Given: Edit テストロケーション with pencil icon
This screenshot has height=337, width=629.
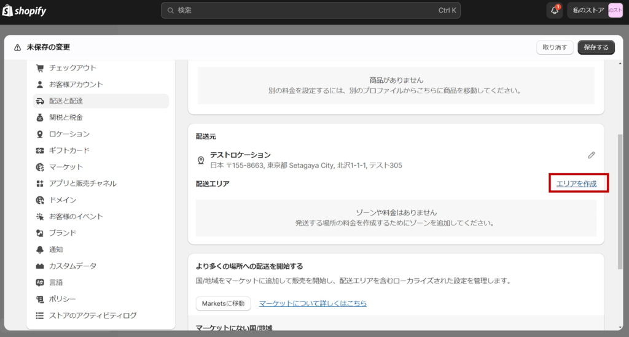Looking at the screenshot, I should click(592, 155).
